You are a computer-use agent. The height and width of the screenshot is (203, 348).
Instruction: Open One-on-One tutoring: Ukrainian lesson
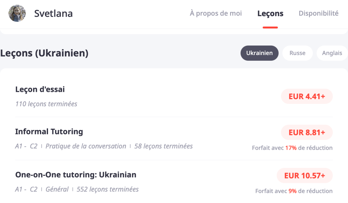76,175
